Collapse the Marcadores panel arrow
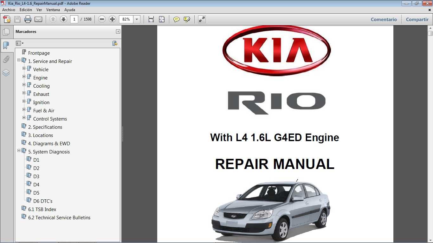 click(118, 32)
